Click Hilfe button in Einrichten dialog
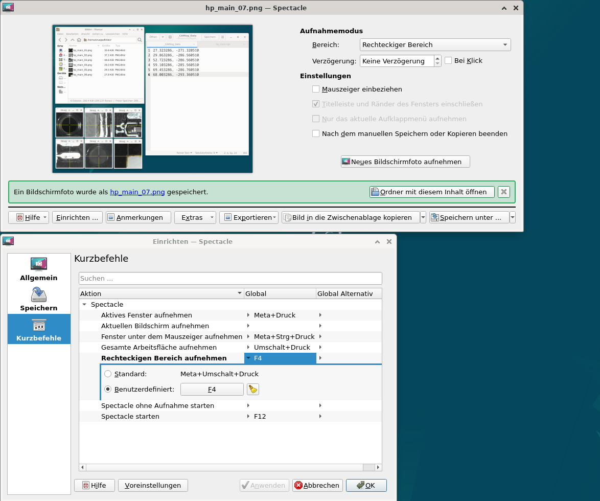Image resolution: width=600 pixels, height=501 pixels. pyautogui.click(x=94, y=485)
